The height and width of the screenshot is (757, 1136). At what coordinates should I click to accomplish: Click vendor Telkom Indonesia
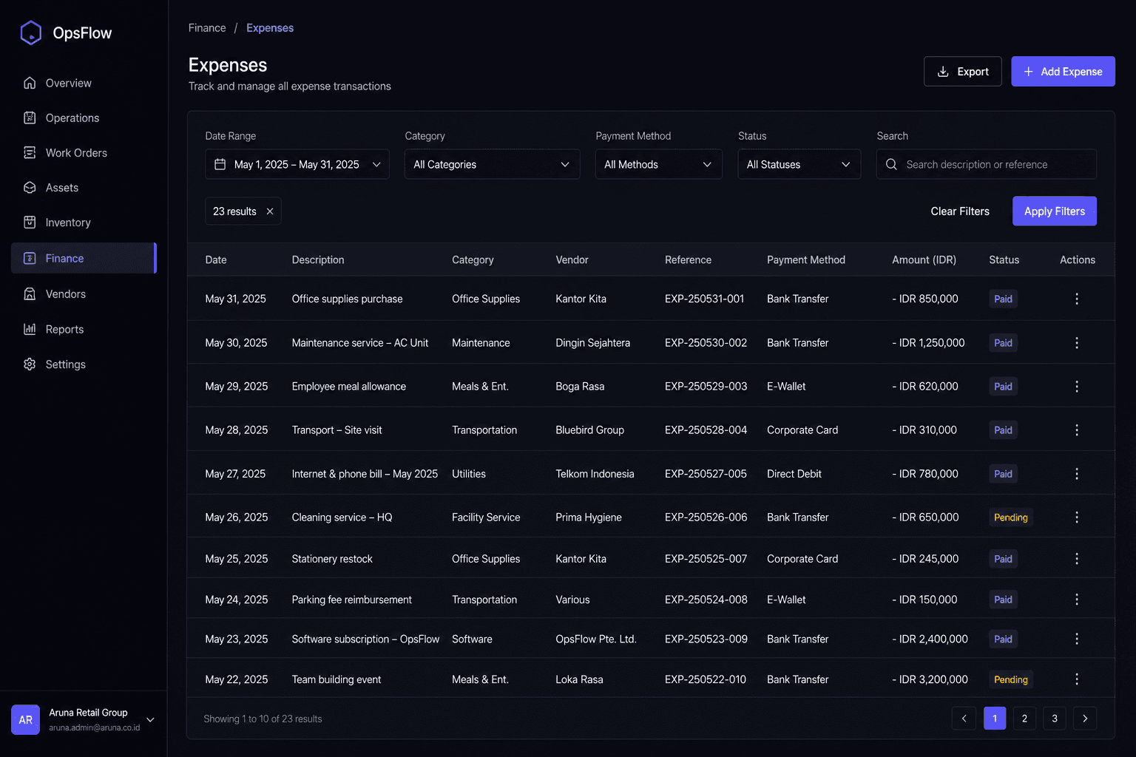click(x=595, y=474)
